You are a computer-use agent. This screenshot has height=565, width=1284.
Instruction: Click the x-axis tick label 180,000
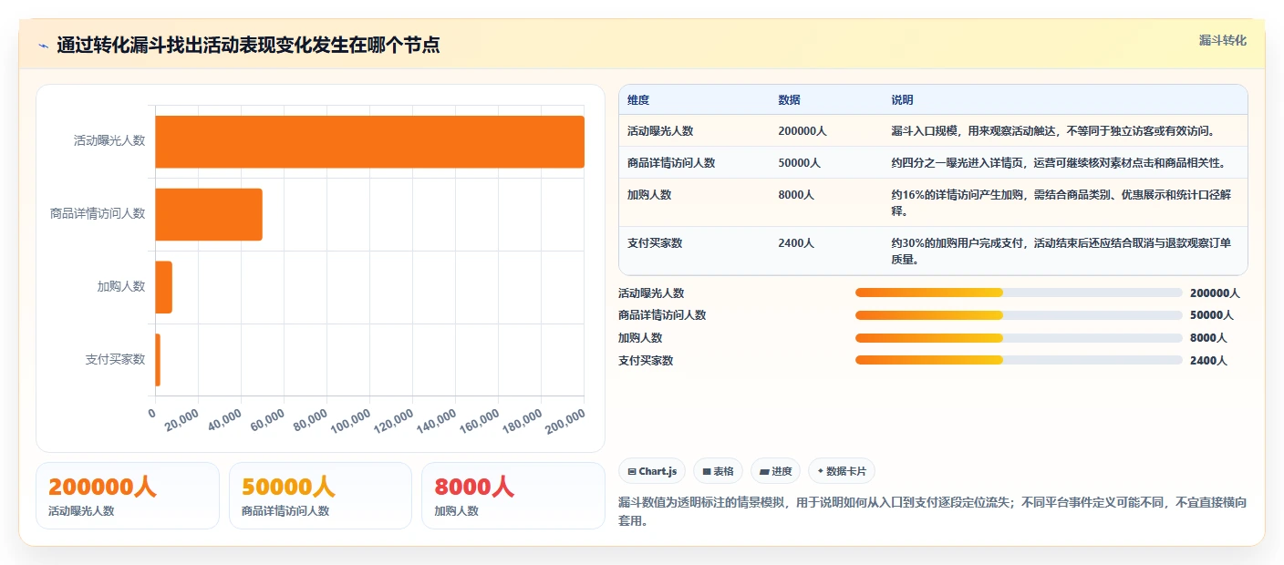click(523, 423)
